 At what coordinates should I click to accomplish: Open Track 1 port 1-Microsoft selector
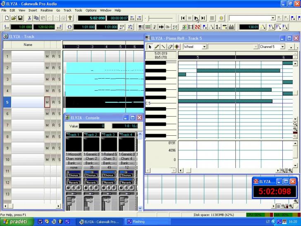pos(74,154)
